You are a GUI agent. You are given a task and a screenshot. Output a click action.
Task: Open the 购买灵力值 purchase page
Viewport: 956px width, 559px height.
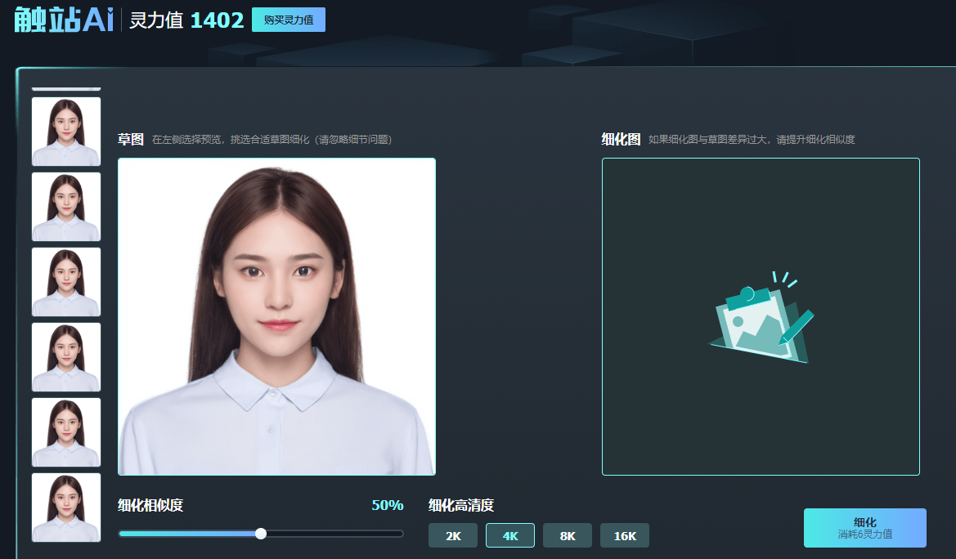pos(288,19)
